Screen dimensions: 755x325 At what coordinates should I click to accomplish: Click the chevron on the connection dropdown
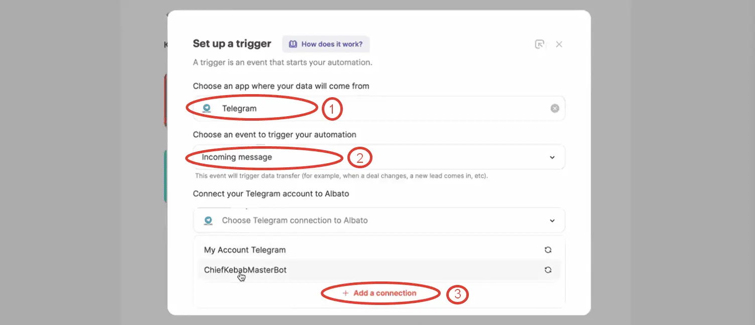552,220
